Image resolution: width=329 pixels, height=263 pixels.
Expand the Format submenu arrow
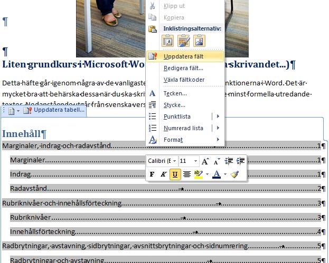pyautogui.click(x=218, y=140)
